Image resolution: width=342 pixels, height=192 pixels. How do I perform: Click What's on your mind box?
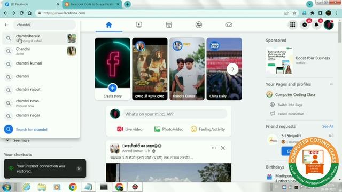(175, 114)
